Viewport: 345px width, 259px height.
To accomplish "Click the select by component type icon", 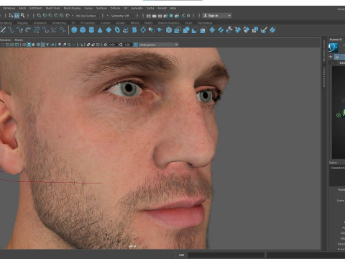I will tap(22, 16).
